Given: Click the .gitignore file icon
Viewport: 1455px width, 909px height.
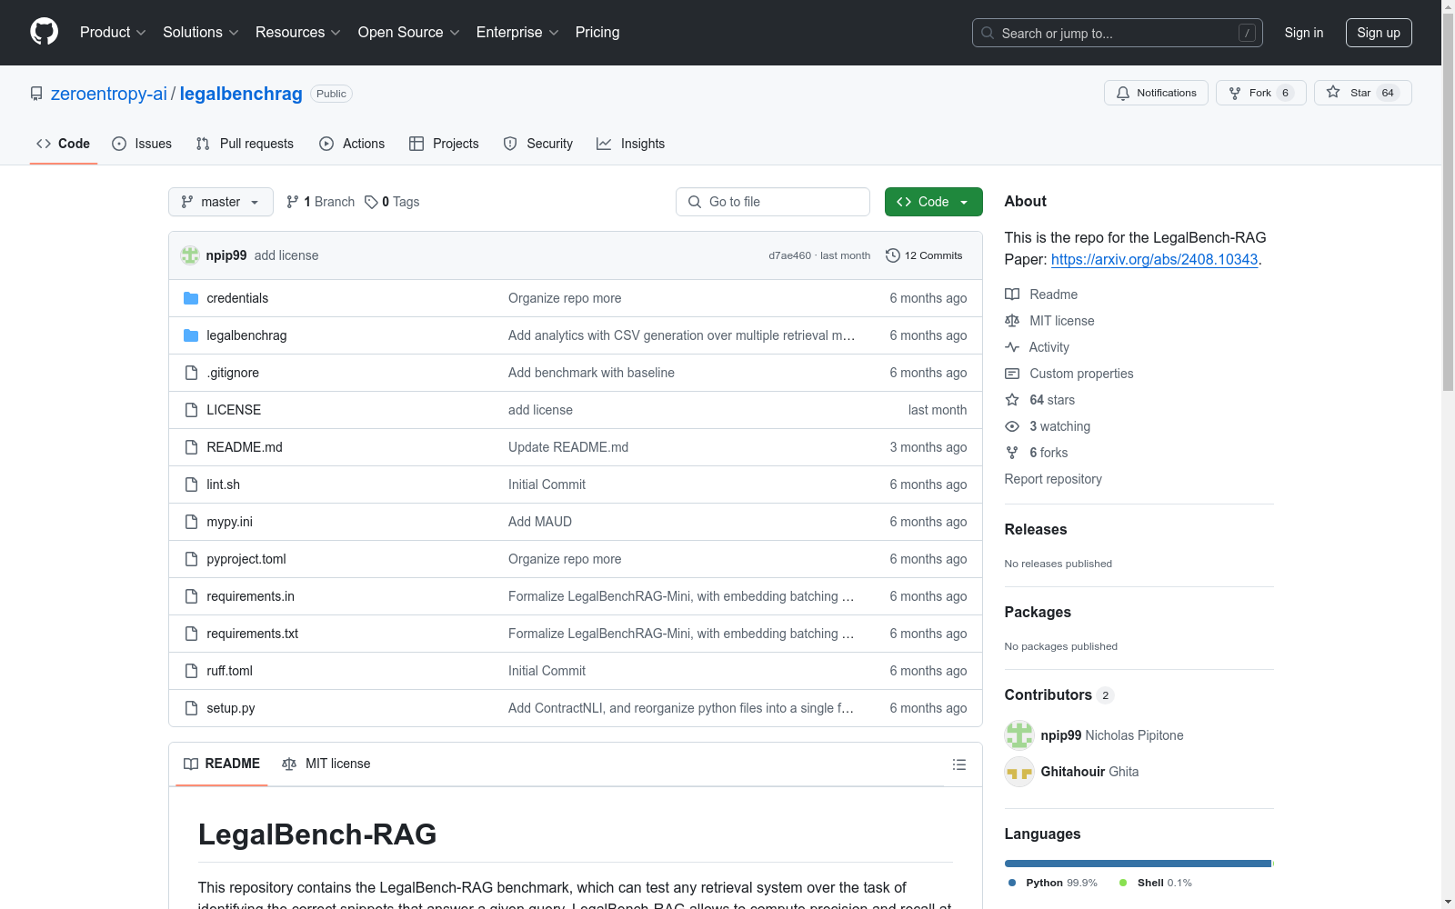Looking at the screenshot, I should [x=191, y=373].
